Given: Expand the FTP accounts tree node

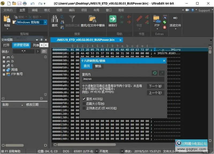Looking at the screenshot, I should (x=4, y=74).
